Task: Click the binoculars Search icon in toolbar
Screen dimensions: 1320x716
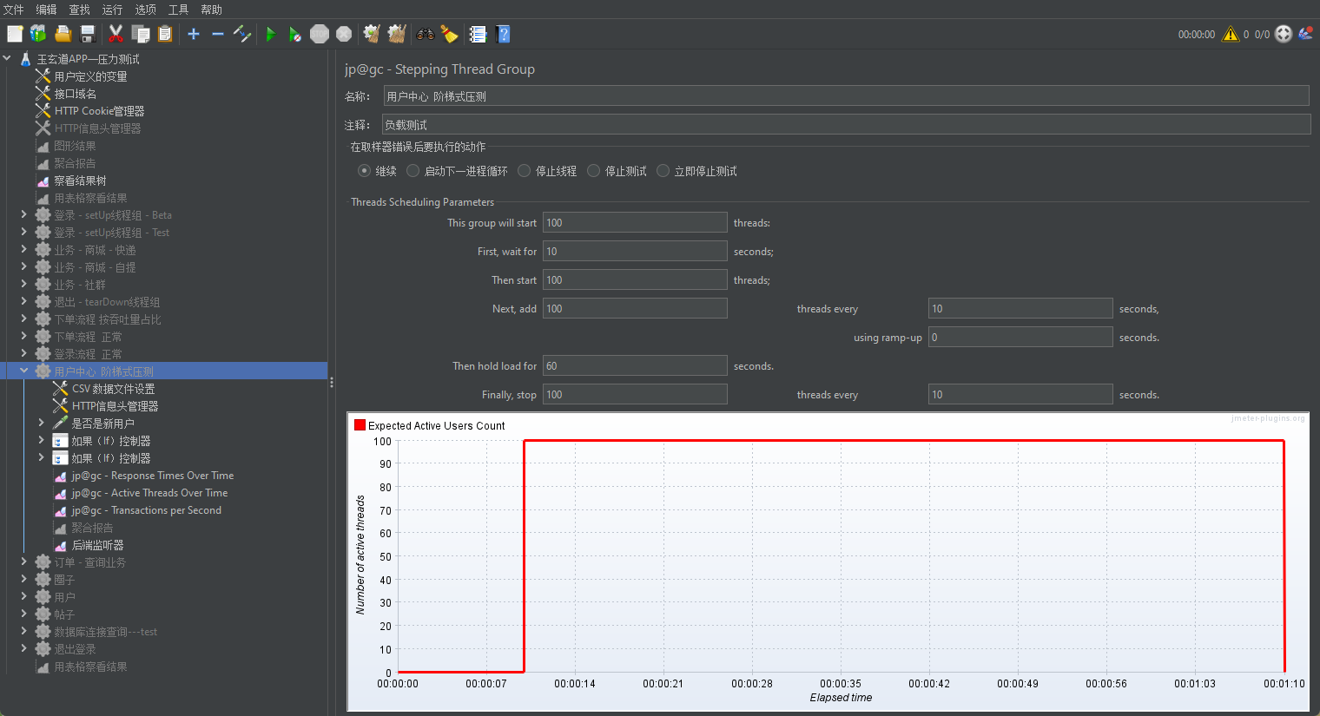Action: tap(425, 34)
